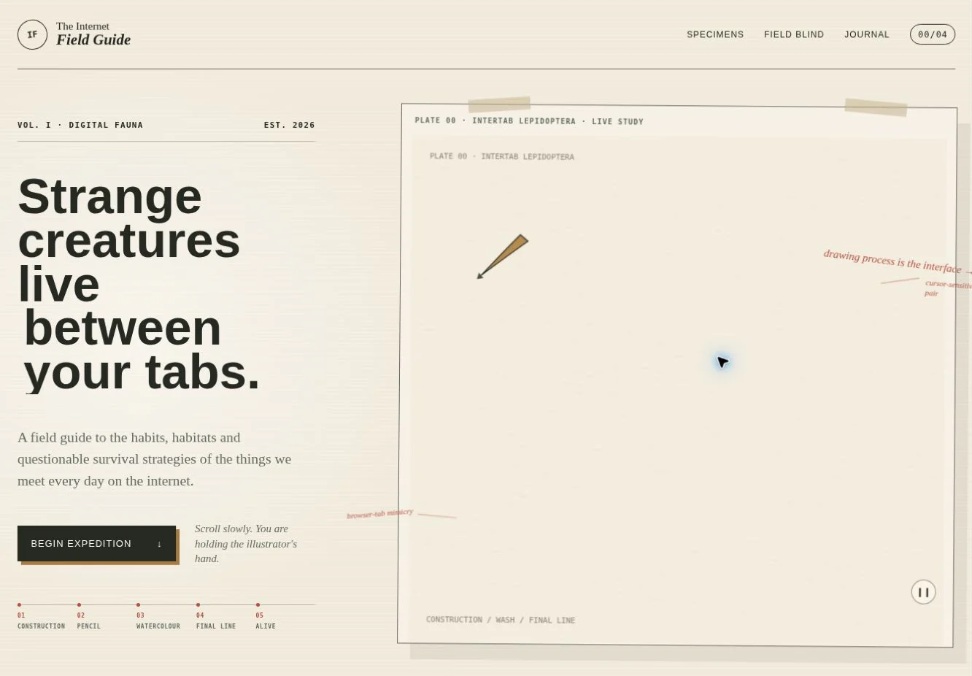Click the field guide intro paragraph
Viewport: 972px width, 676px height.
tap(155, 459)
